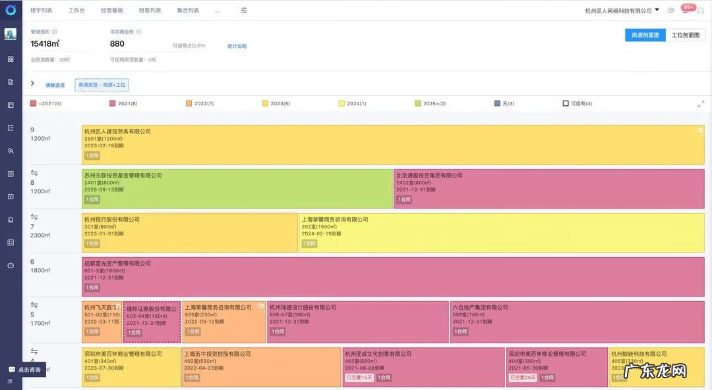Click the gauge icon in left sidebar
This screenshot has height=390, width=712.
[11, 265]
